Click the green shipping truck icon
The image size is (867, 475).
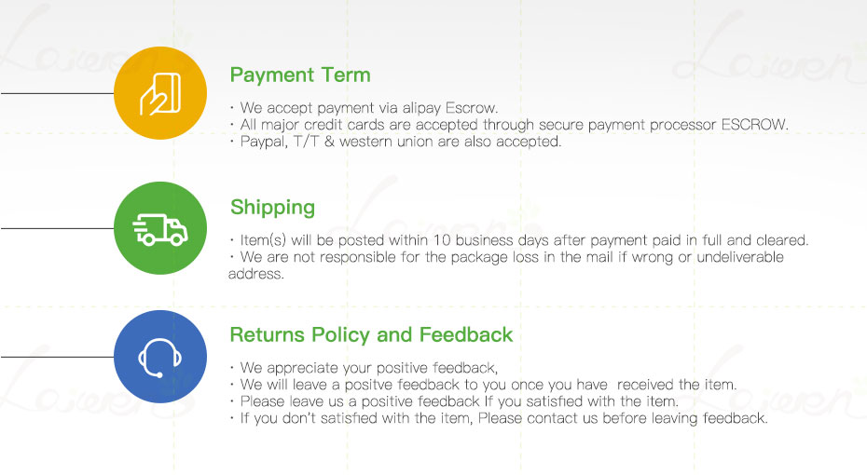tap(159, 227)
